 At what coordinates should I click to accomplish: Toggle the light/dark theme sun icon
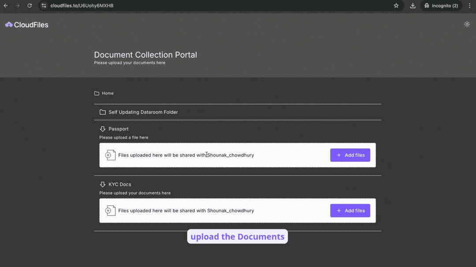(x=467, y=24)
